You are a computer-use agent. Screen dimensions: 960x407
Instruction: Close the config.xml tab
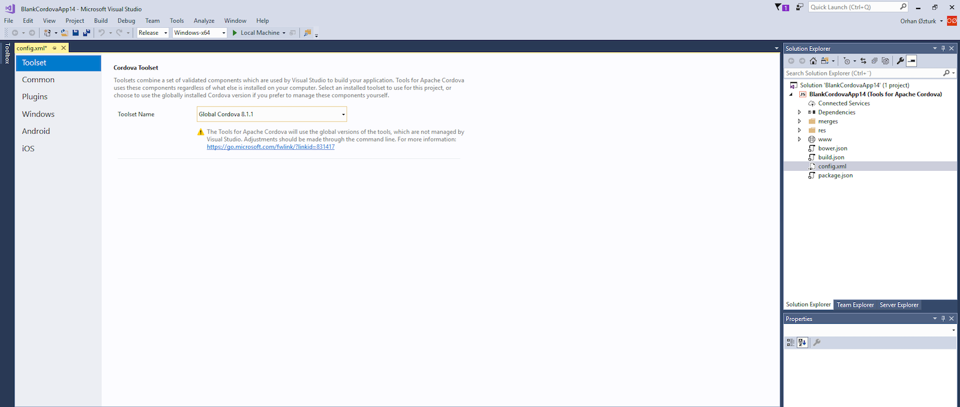click(x=64, y=48)
